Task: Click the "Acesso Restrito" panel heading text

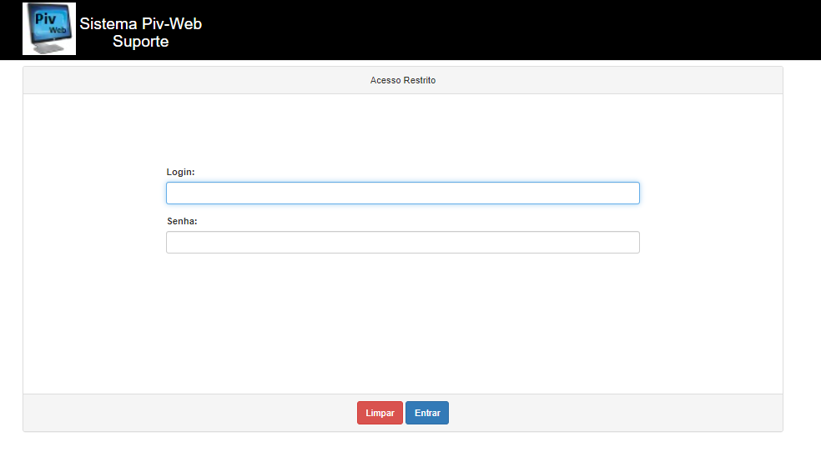Action: (403, 80)
